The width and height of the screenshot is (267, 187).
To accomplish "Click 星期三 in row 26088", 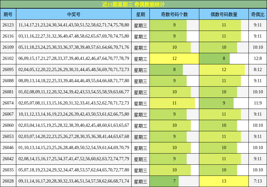I will point(141,81).
